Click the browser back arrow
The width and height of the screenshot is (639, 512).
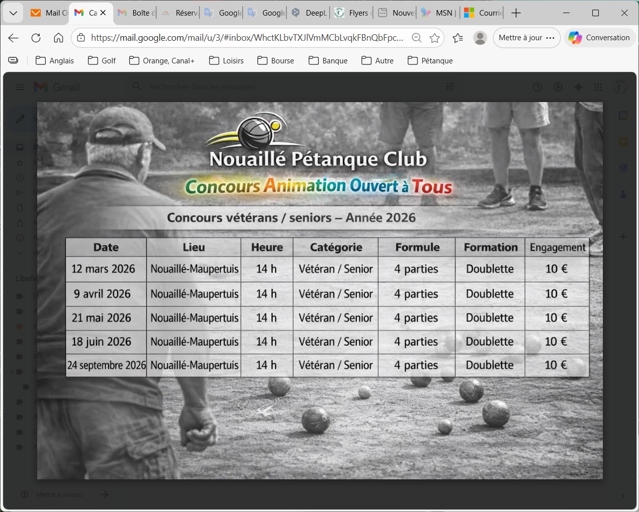pyautogui.click(x=14, y=38)
